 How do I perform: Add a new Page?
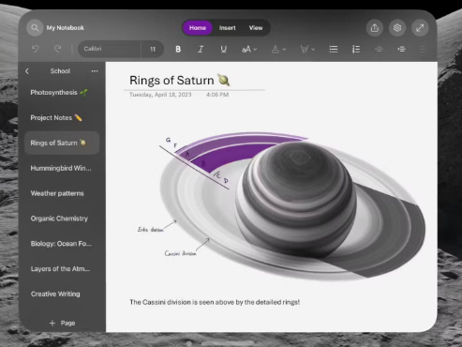(62, 323)
